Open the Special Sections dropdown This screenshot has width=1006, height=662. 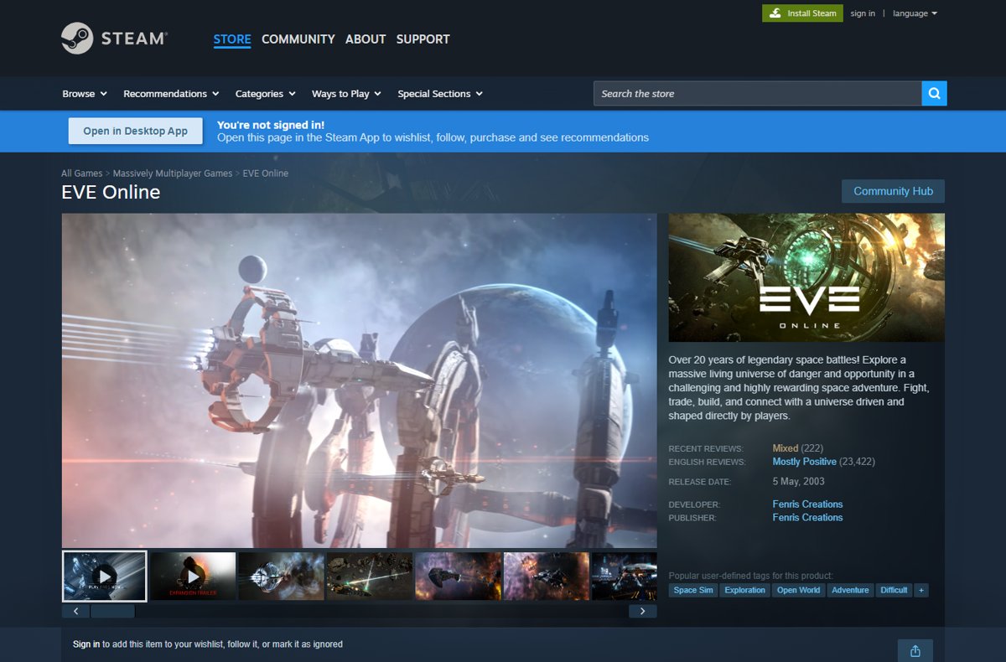tap(440, 94)
